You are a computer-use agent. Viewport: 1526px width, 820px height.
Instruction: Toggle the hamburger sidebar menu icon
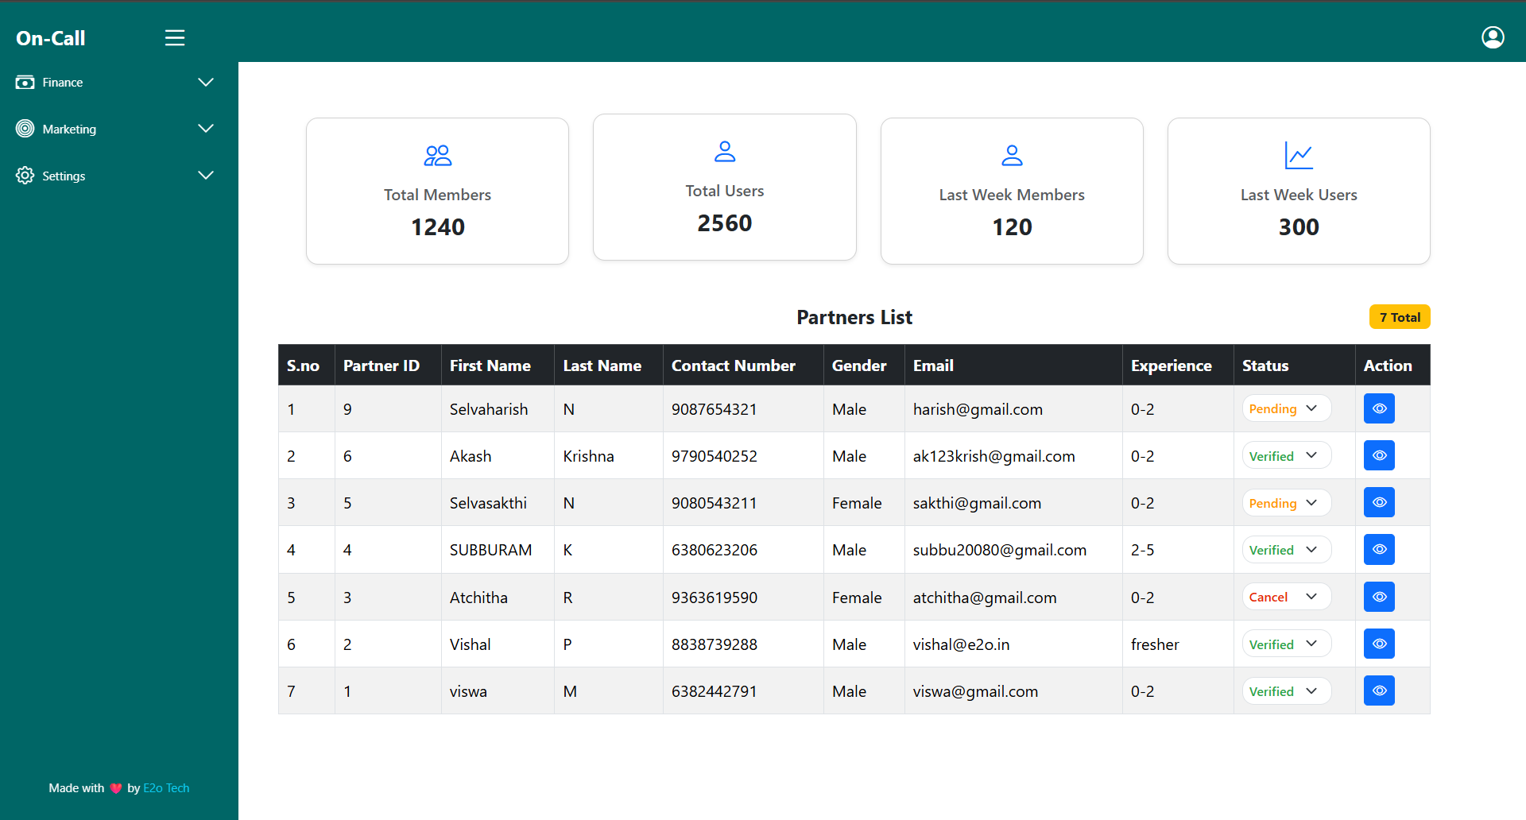point(175,38)
